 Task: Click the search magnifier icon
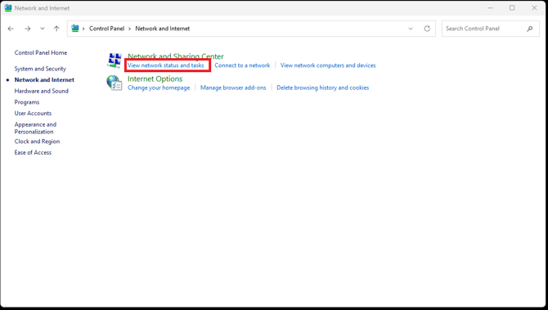(530, 29)
